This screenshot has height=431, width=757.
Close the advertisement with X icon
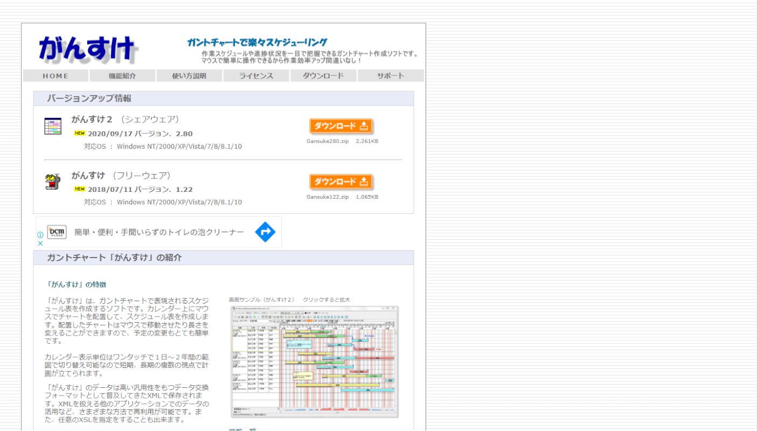coord(40,244)
